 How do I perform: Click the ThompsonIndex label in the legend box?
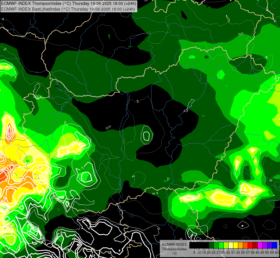click(174, 249)
